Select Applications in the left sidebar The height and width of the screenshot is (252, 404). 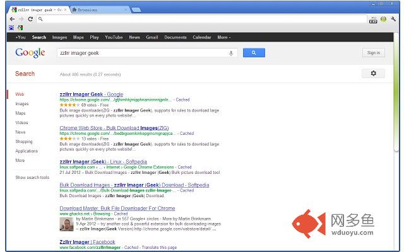point(27,151)
